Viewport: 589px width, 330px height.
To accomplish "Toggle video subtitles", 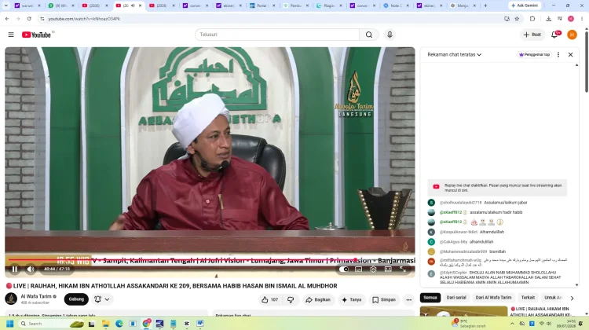I will pos(358,269).
